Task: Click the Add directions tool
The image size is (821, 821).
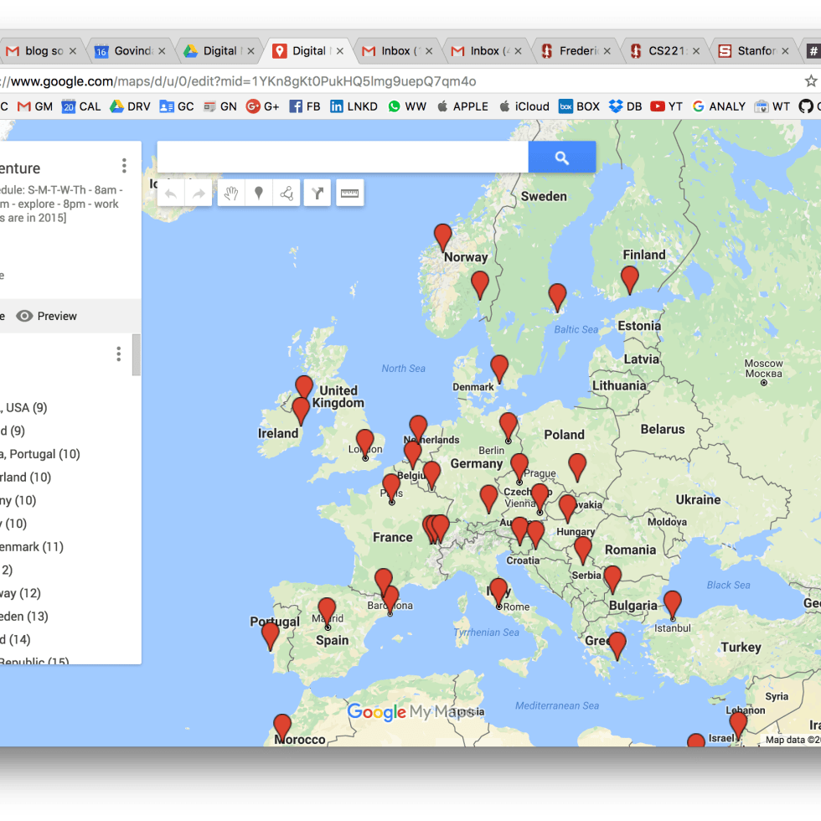Action: pos(318,194)
